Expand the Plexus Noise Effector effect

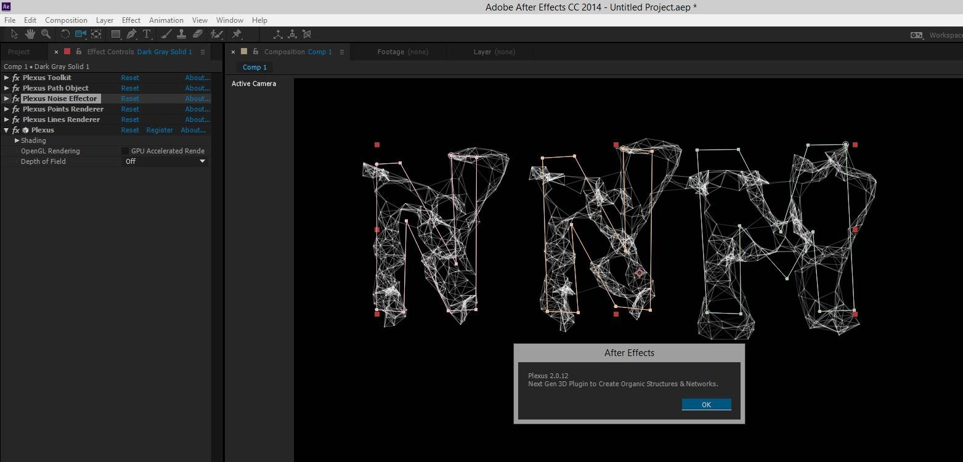6,99
